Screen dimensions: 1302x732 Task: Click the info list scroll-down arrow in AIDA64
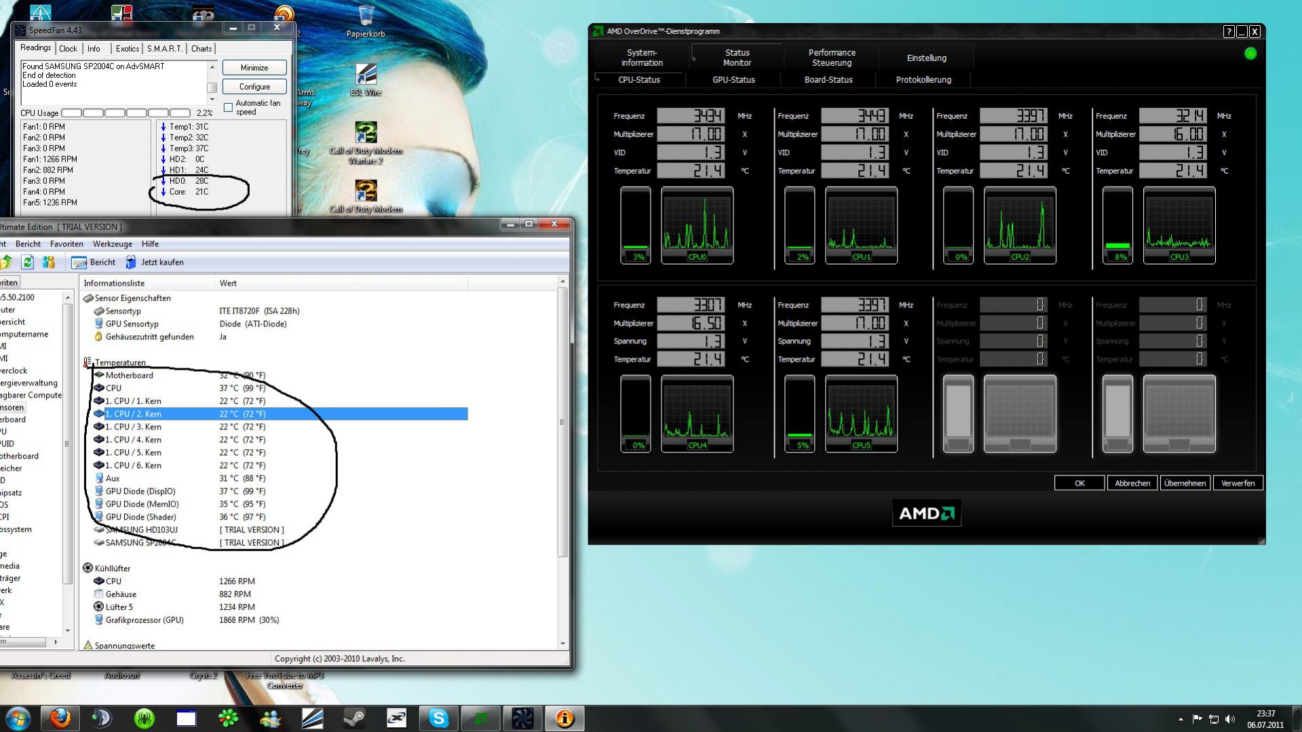pos(562,643)
